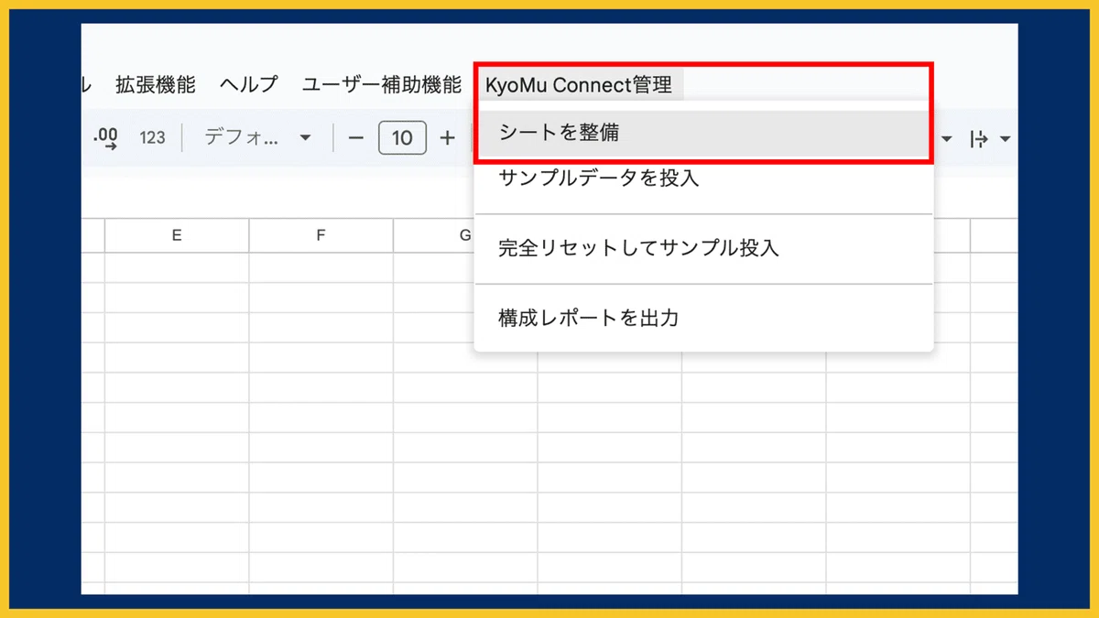Select column E header
Screen dimensions: 1099x618
click(177, 235)
